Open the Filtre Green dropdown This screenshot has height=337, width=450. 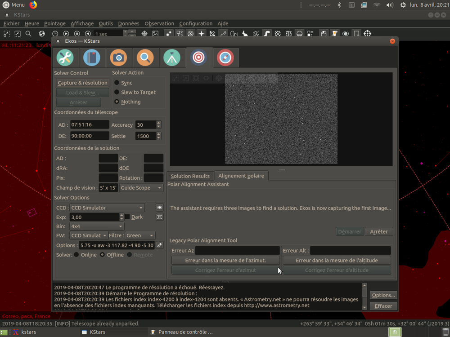click(x=140, y=235)
